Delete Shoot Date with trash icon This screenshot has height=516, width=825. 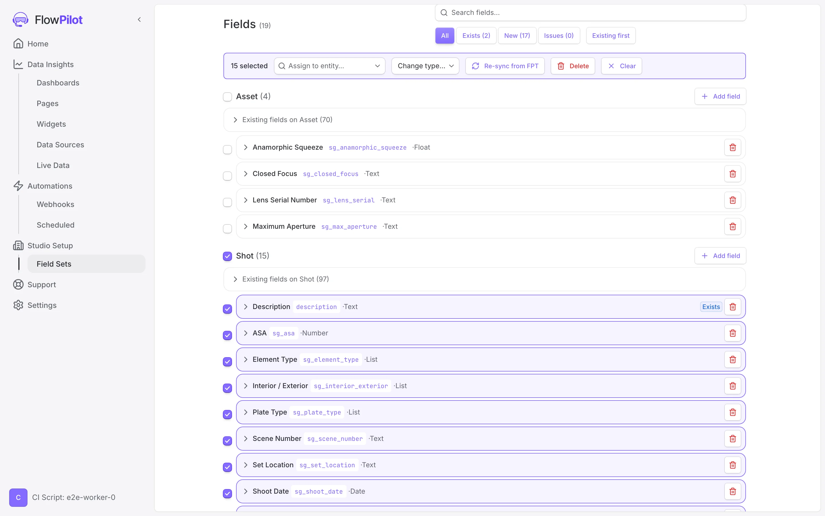pyautogui.click(x=732, y=491)
